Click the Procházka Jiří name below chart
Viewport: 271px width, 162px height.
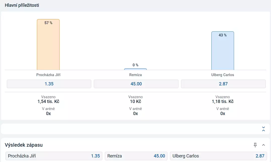pyautogui.click(x=49, y=75)
